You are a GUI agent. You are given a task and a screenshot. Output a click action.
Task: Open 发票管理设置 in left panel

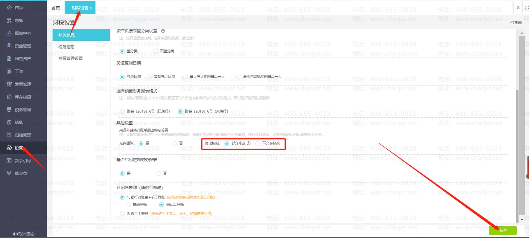tap(71, 58)
